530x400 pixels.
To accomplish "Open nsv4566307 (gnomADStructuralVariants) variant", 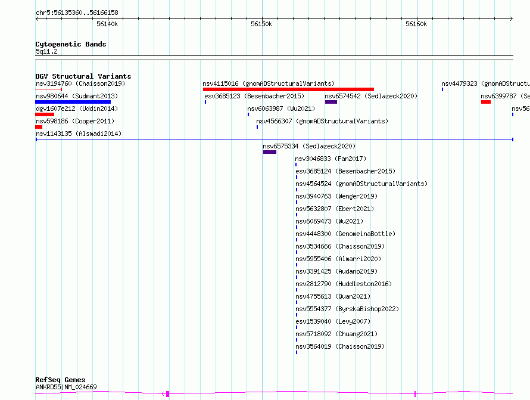I will [x=322, y=121].
